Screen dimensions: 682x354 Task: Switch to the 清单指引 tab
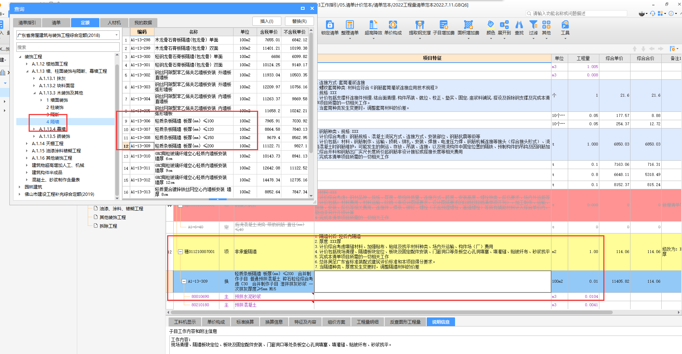point(27,22)
